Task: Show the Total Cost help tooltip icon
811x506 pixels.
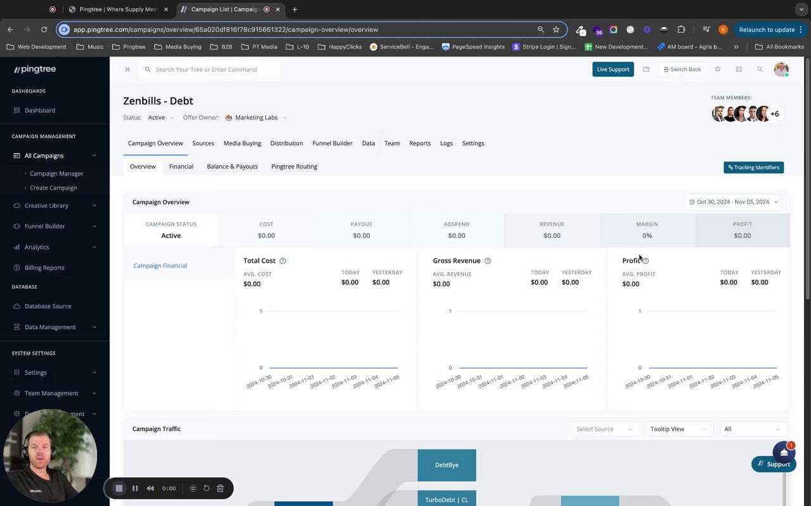Action: (x=283, y=261)
